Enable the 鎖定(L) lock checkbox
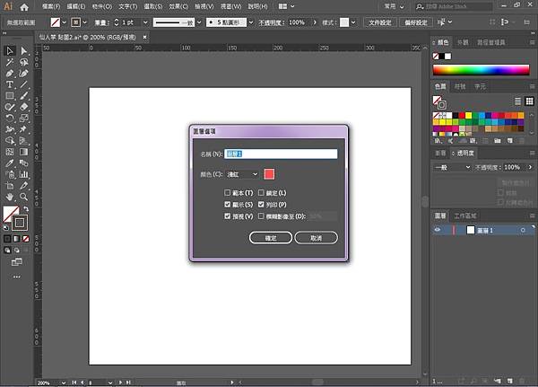Viewport: 538px width, 387px height. click(x=261, y=193)
